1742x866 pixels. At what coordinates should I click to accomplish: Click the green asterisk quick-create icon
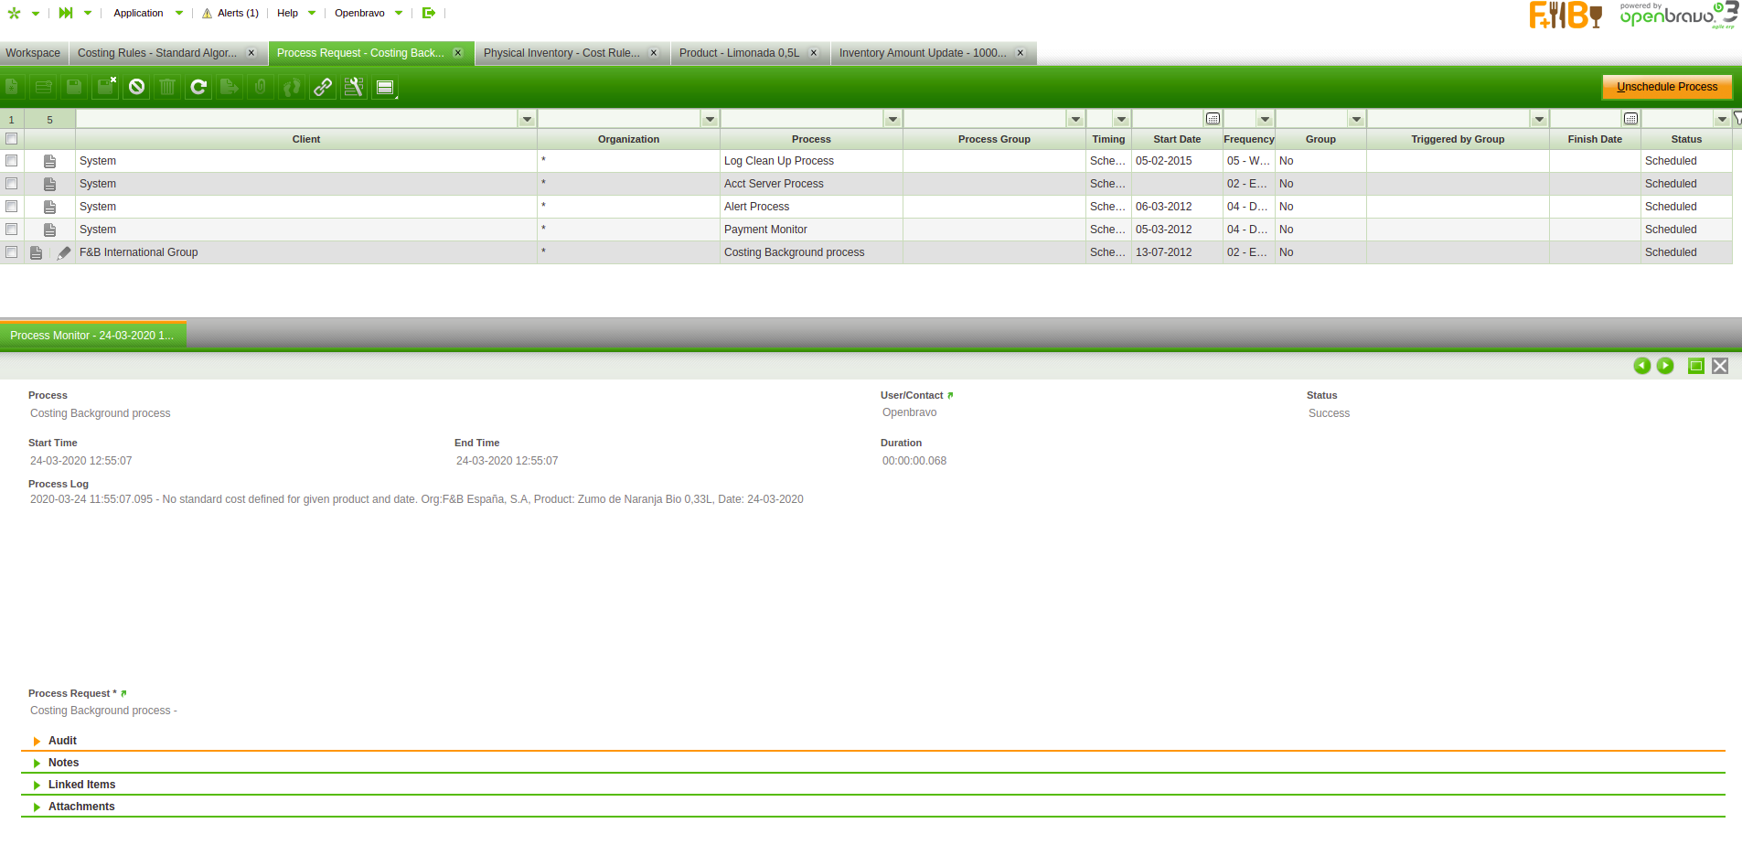14,13
